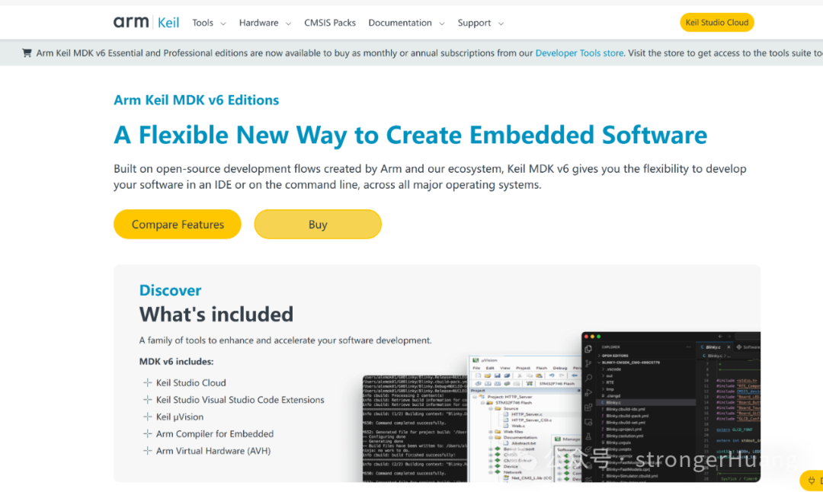Launch Keil Studio Cloud from header button
The height and width of the screenshot is (492, 823).
[716, 23]
